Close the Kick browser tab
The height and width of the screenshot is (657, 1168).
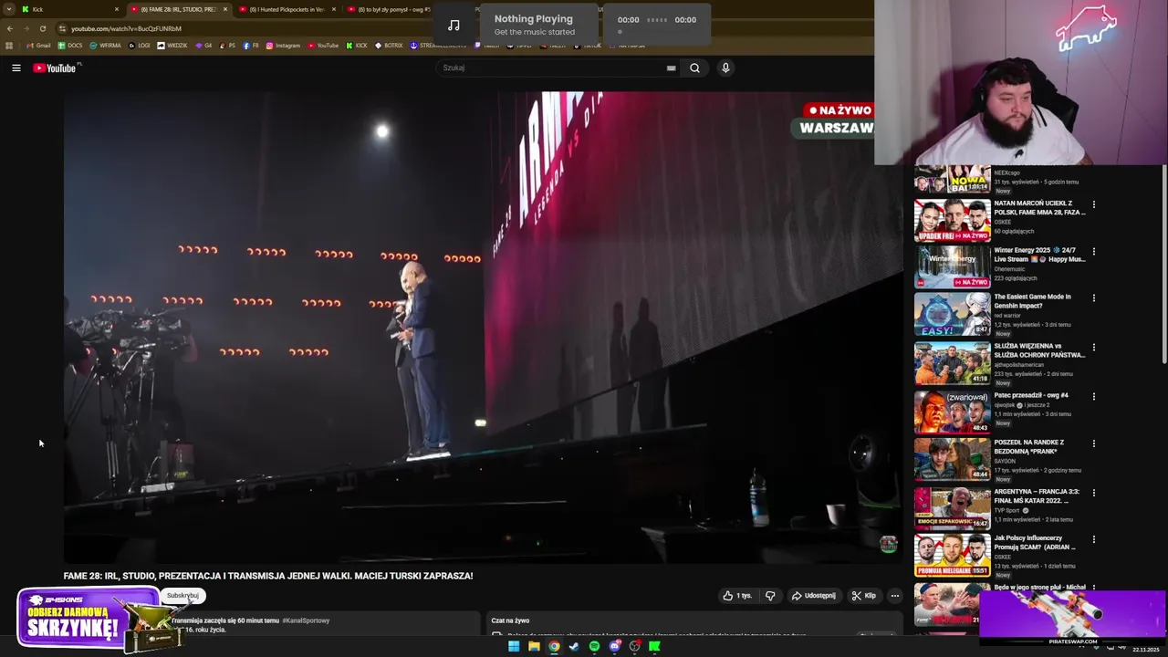[x=117, y=9]
